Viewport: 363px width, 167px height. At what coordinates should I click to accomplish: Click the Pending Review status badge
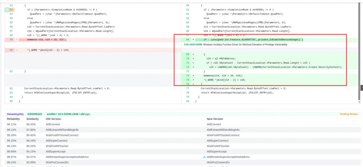coord(348,114)
